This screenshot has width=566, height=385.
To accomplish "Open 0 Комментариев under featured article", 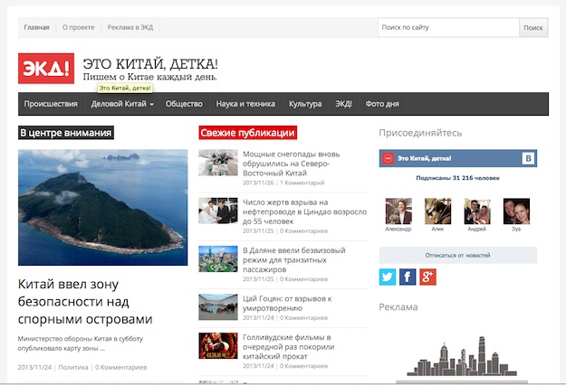I will pyautogui.click(x=121, y=367).
